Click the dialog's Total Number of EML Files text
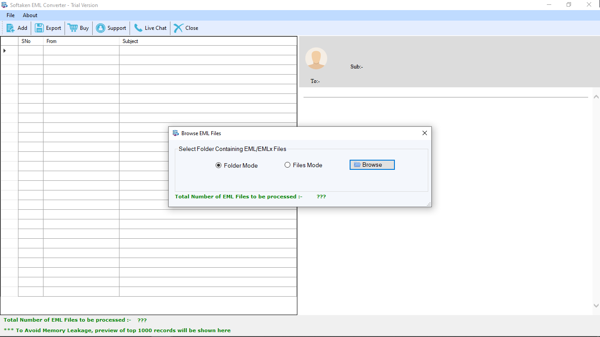Screen dimensions: 600x337 tap(239, 197)
